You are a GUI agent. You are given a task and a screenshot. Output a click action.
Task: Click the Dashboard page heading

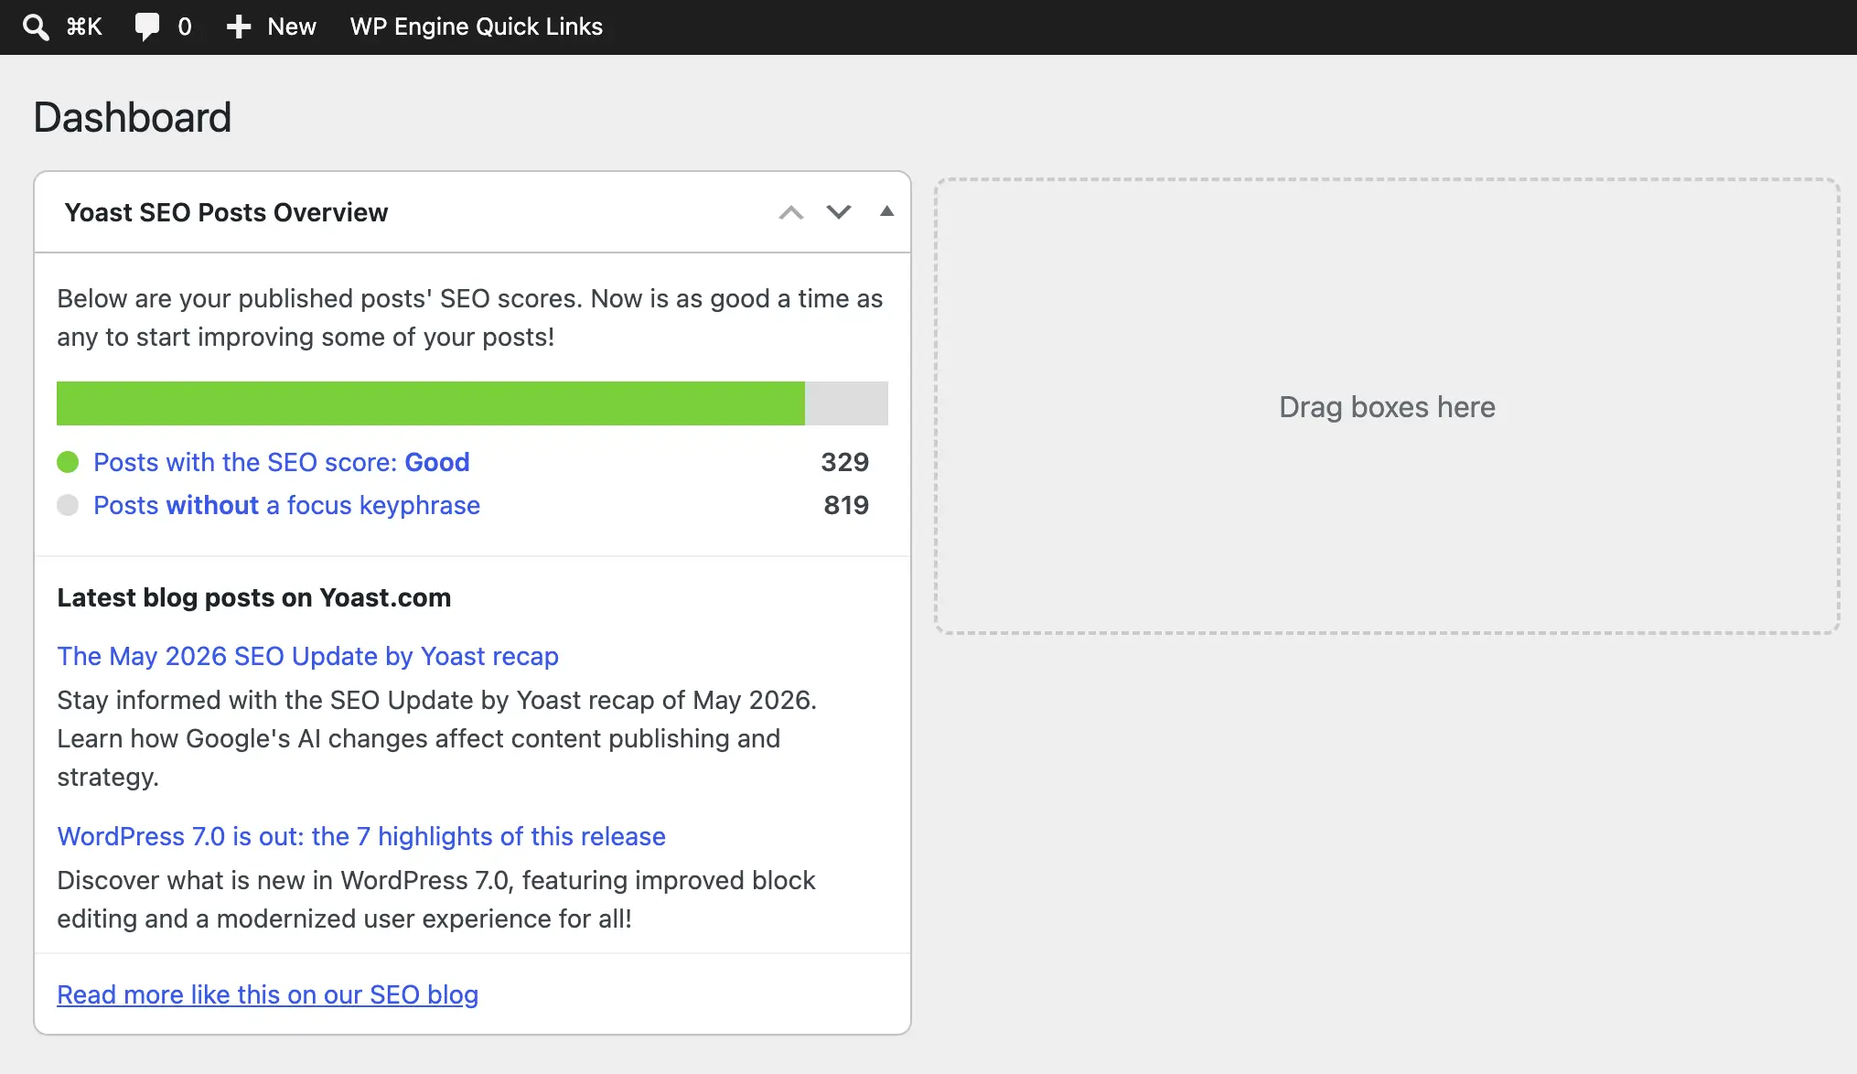coord(133,117)
